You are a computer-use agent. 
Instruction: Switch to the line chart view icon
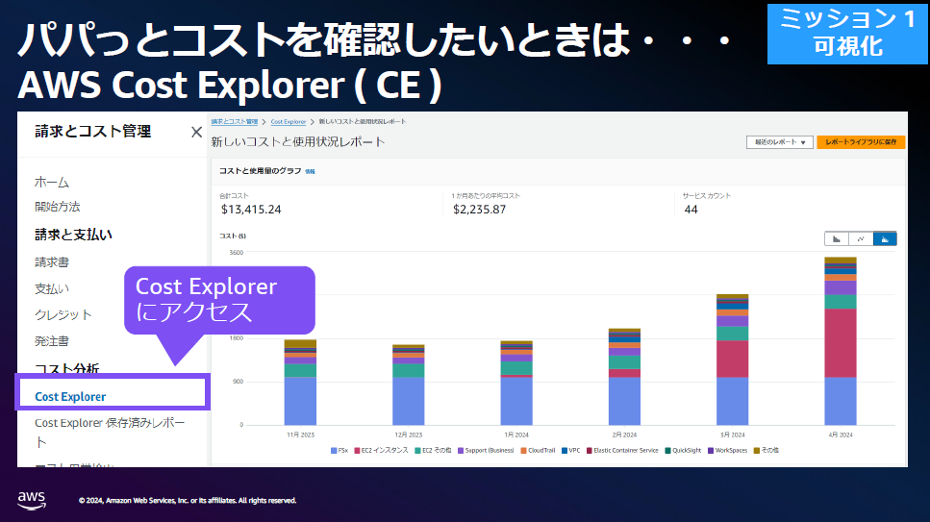click(861, 239)
